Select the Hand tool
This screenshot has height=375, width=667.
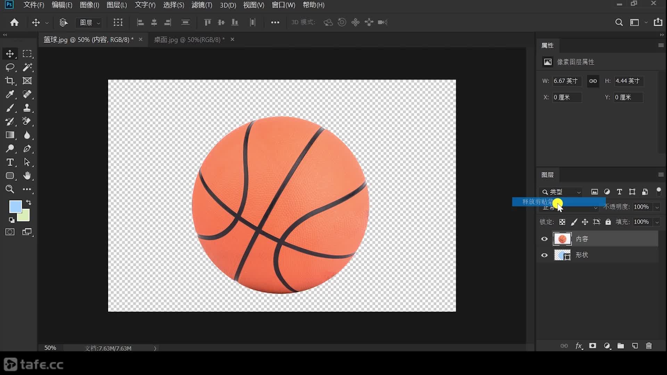click(27, 176)
